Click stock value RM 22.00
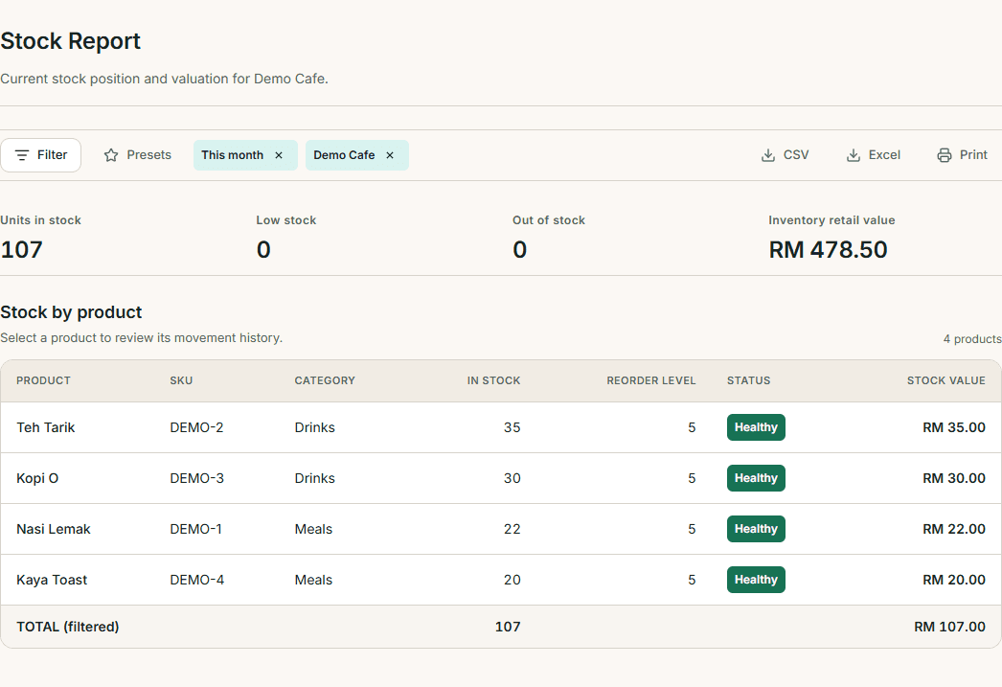 [x=953, y=529]
